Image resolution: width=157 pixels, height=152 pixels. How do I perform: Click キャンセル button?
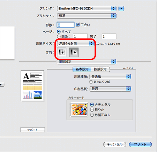115,144
